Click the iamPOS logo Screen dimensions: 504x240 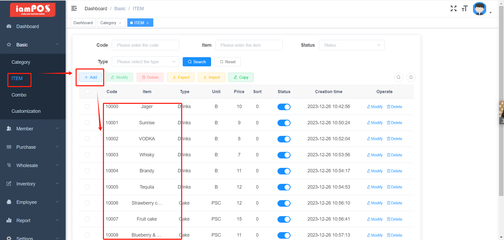(x=33, y=10)
